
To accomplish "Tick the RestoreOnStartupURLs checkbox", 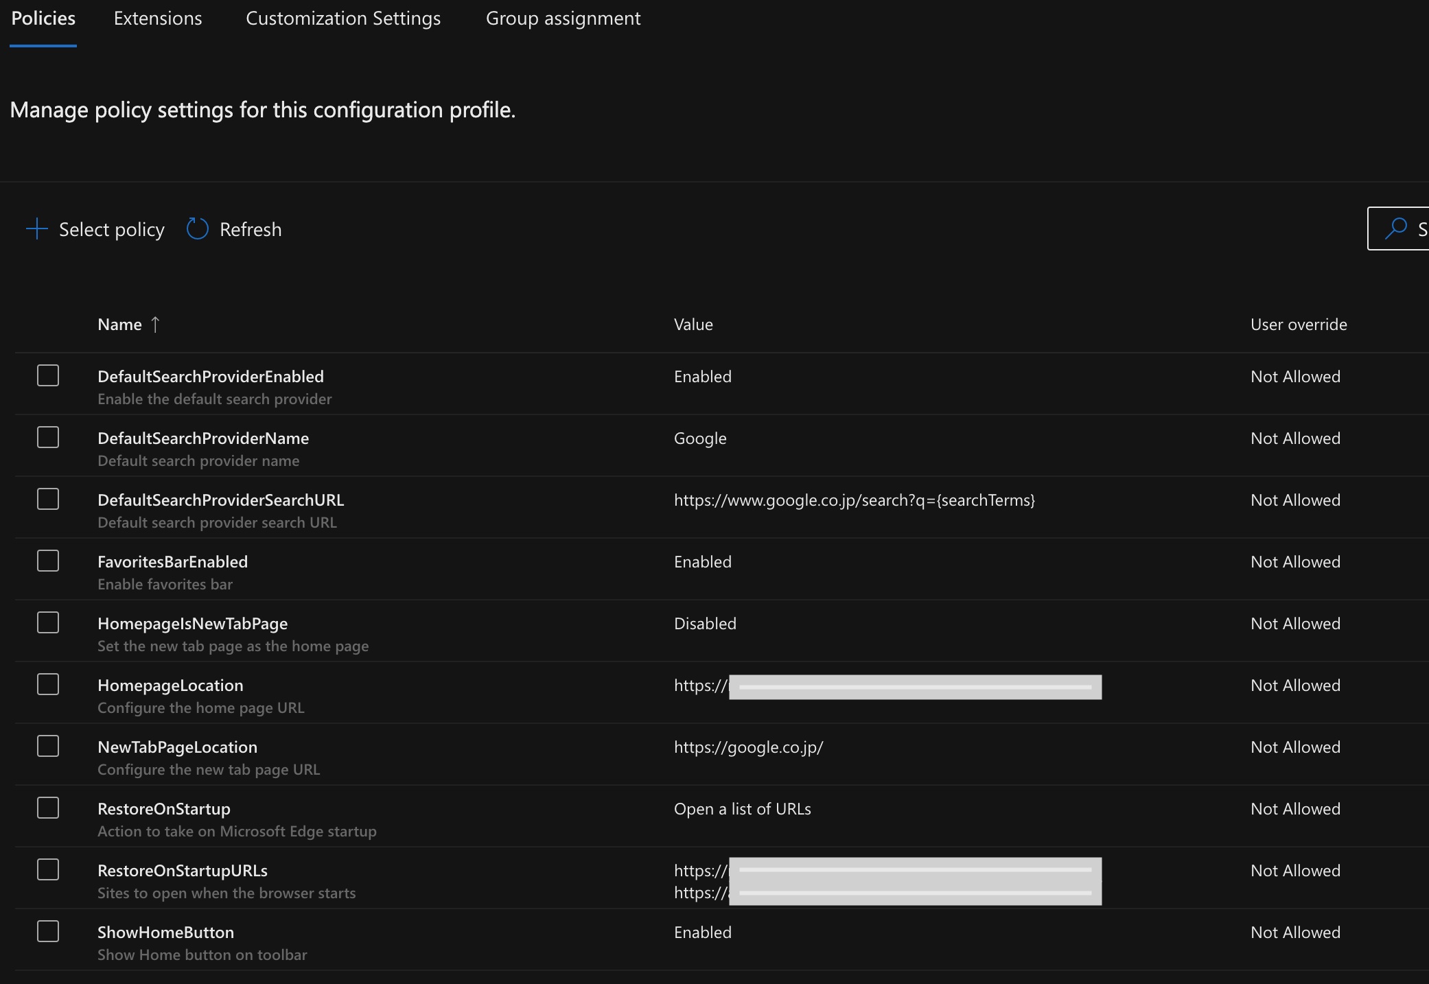I will pyautogui.click(x=48, y=869).
